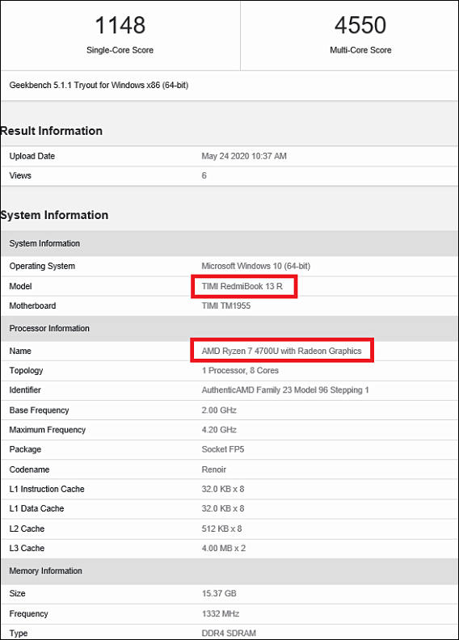The image size is (459, 640).
Task: Select 1 Processor, 8 Cores value
Action: [240, 371]
